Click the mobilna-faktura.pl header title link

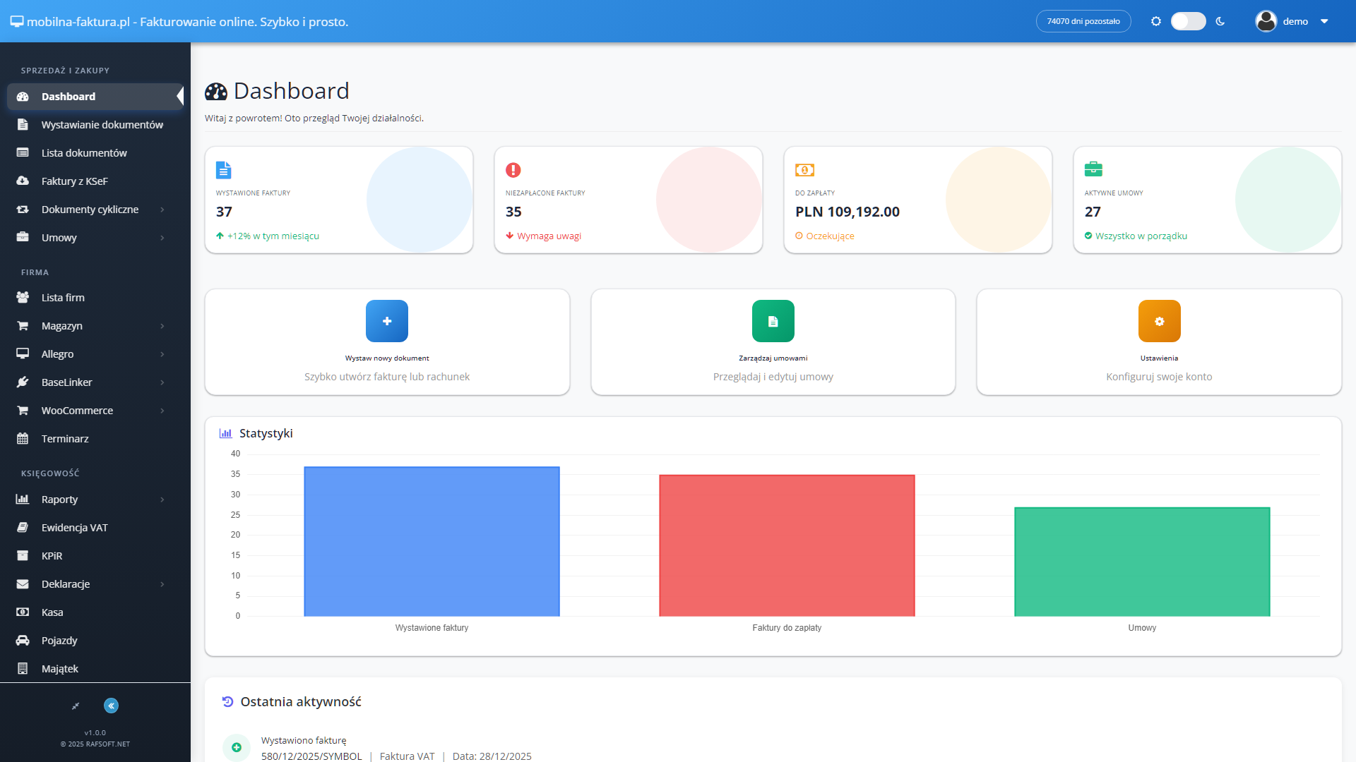click(x=180, y=22)
